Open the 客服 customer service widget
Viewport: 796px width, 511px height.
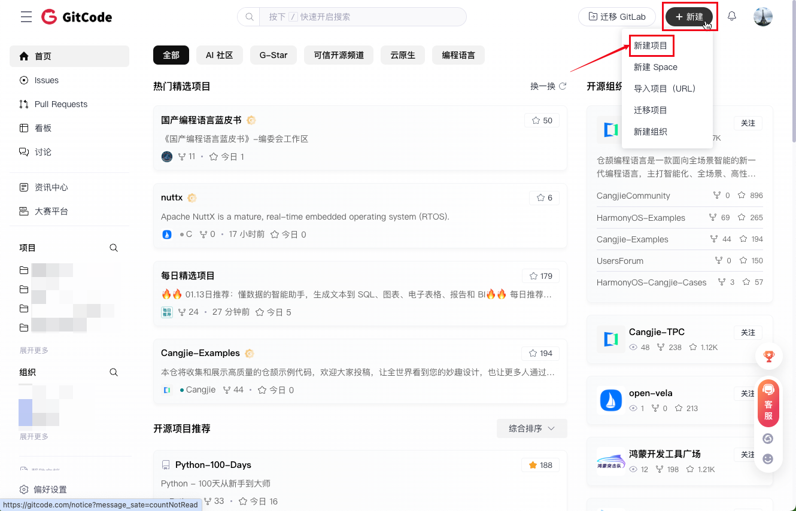coord(768,403)
